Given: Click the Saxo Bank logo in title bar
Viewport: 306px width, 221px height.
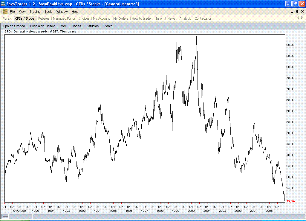Looking at the screenshot, I should [x=3, y=4].
